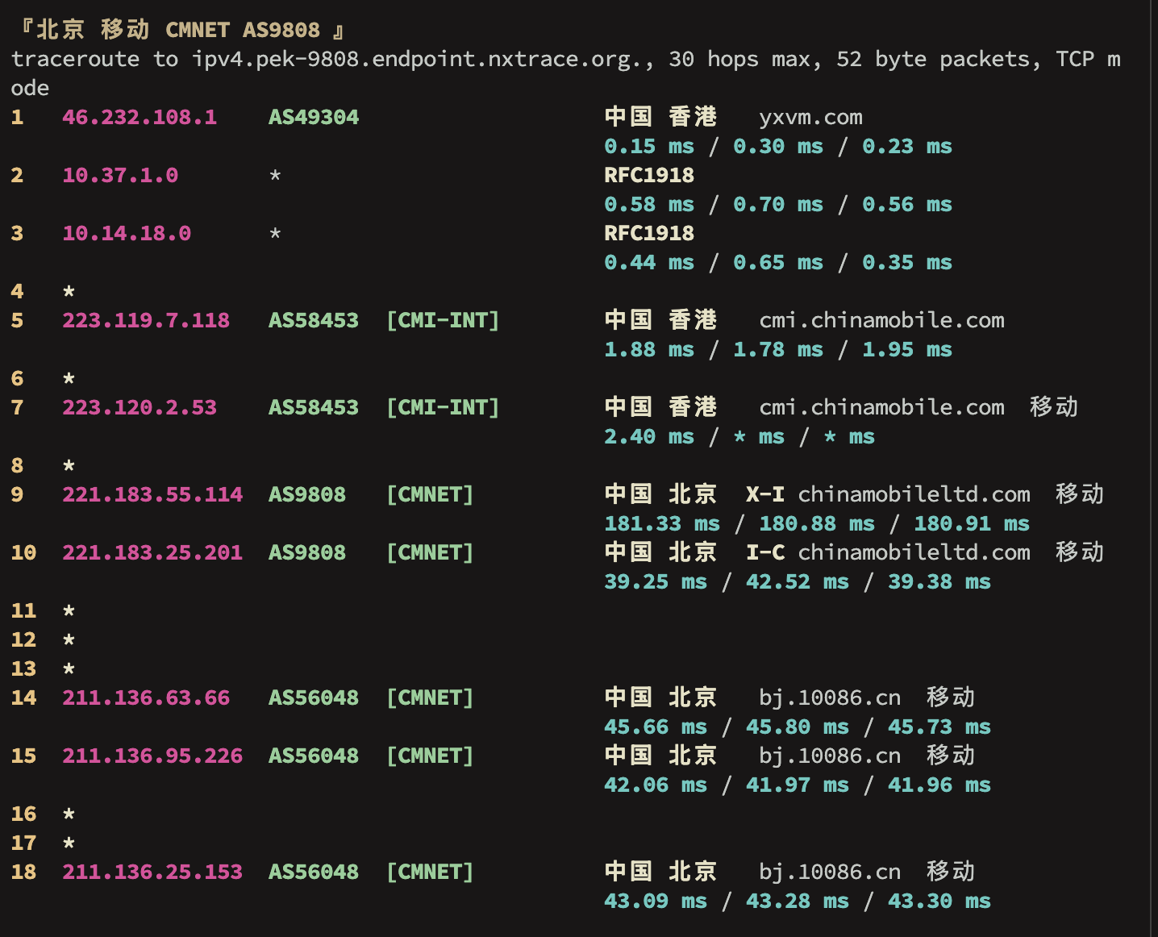This screenshot has height=937, width=1158.
Task: Click latency 0.44 ms on hop 3
Action: [649, 262]
